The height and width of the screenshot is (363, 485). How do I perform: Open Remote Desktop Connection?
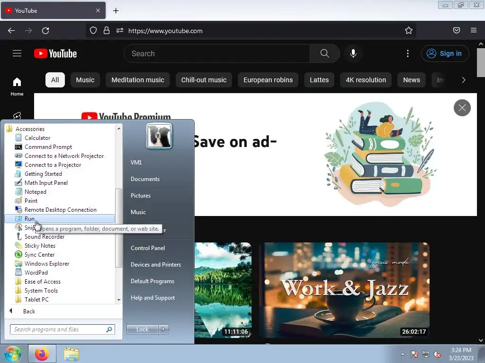(x=60, y=209)
